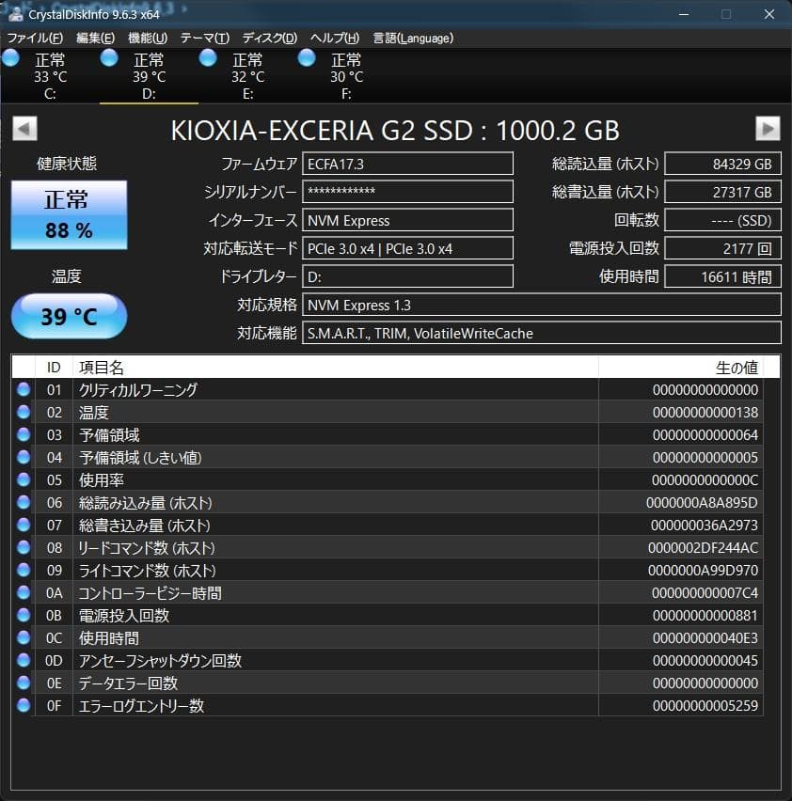792x801 pixels.
Task: Click the 対応規格 field NVM Express 1.3
Action: tap(542, 305)
